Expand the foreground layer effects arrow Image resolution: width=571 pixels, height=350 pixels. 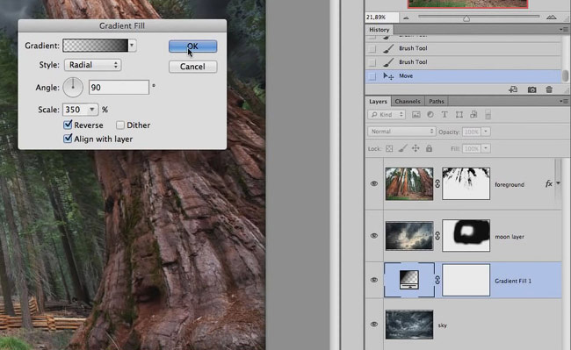(x=558, y=183)
